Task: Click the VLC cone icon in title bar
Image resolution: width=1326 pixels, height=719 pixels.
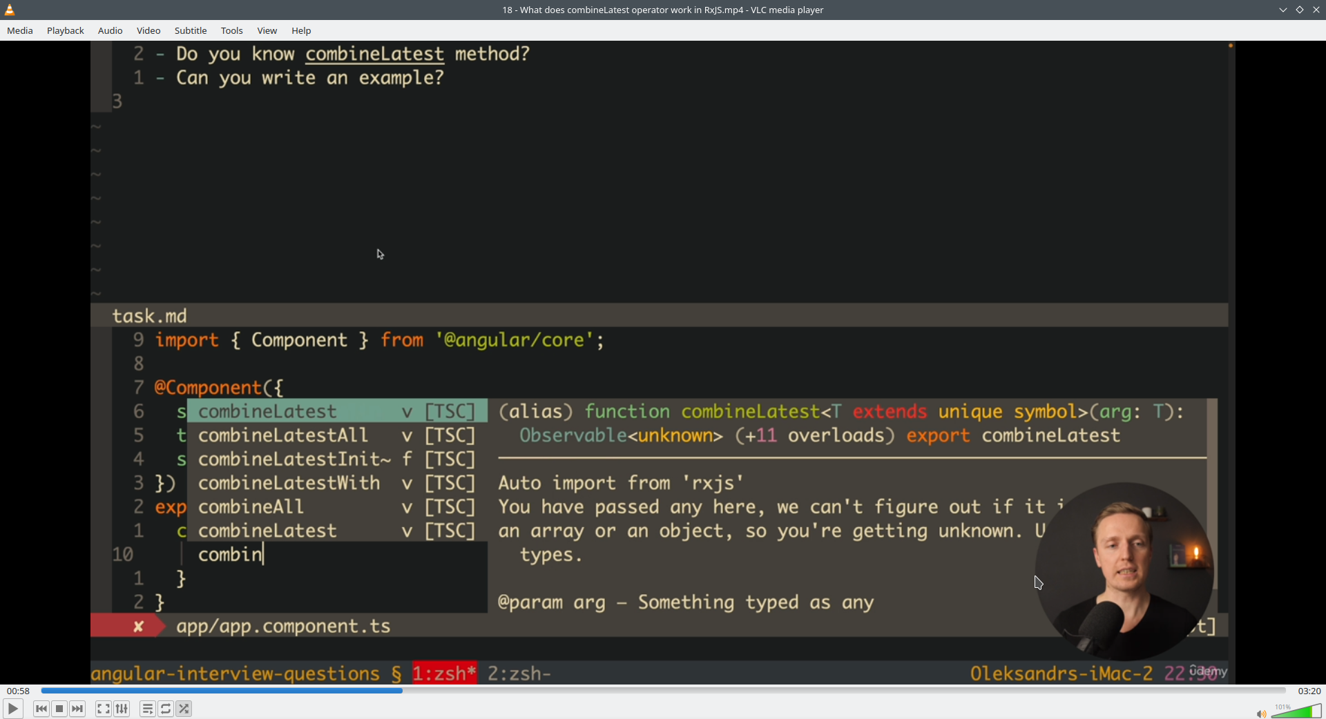Action: click(x=10, y=10)
